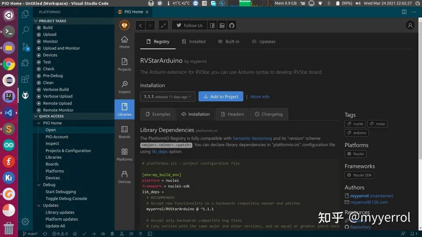Open PlatformIO Facebook page icon
The image size is (422, 237).
212,25
